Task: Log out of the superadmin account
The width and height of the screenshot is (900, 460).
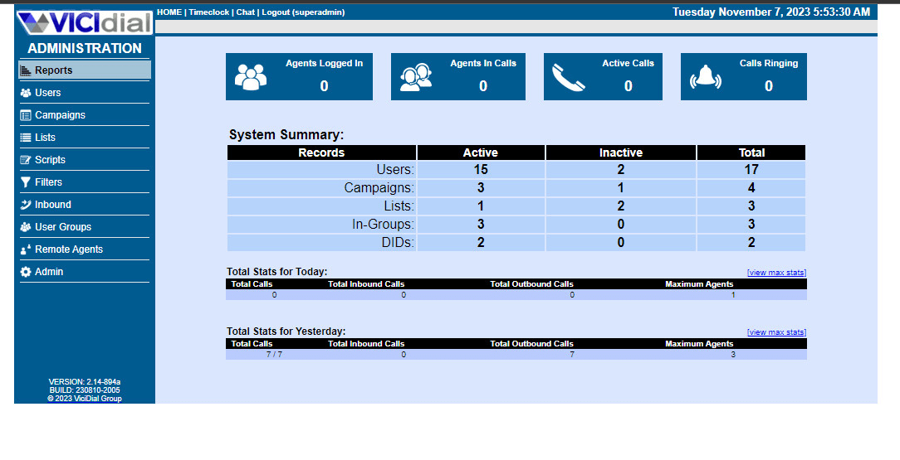Action: 302,12
